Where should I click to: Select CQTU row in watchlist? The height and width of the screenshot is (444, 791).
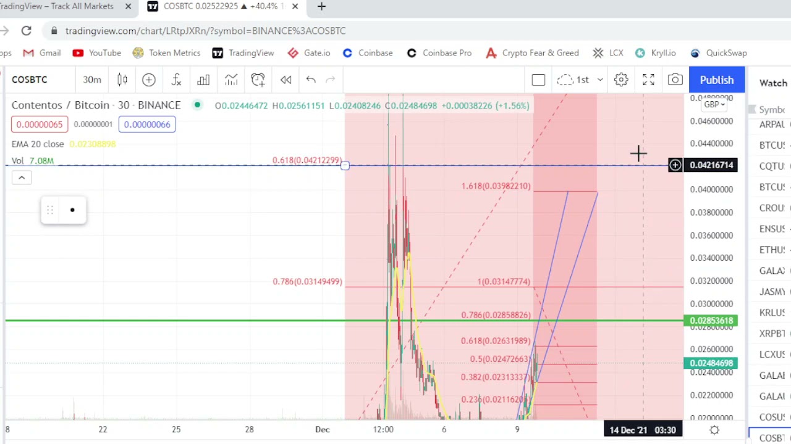(771, 166)
